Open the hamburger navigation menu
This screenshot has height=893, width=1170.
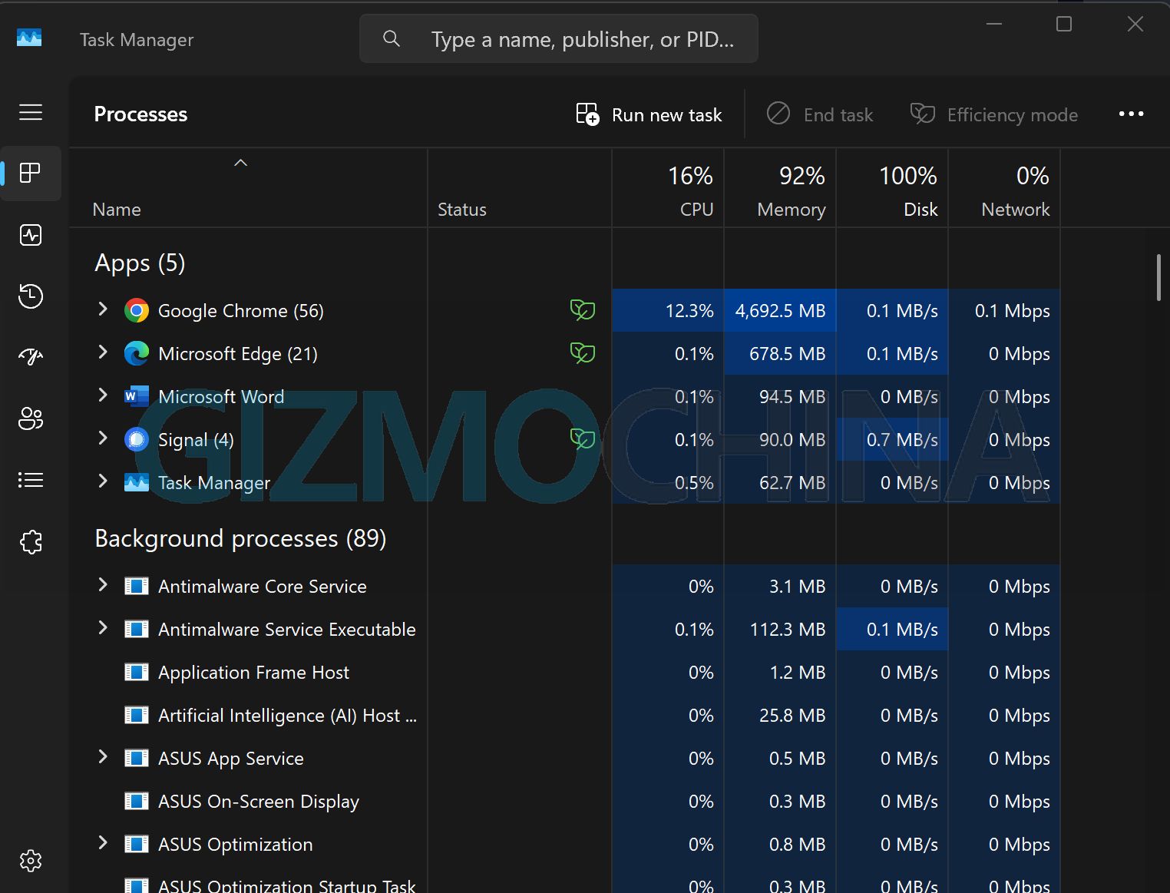(31, 113)
